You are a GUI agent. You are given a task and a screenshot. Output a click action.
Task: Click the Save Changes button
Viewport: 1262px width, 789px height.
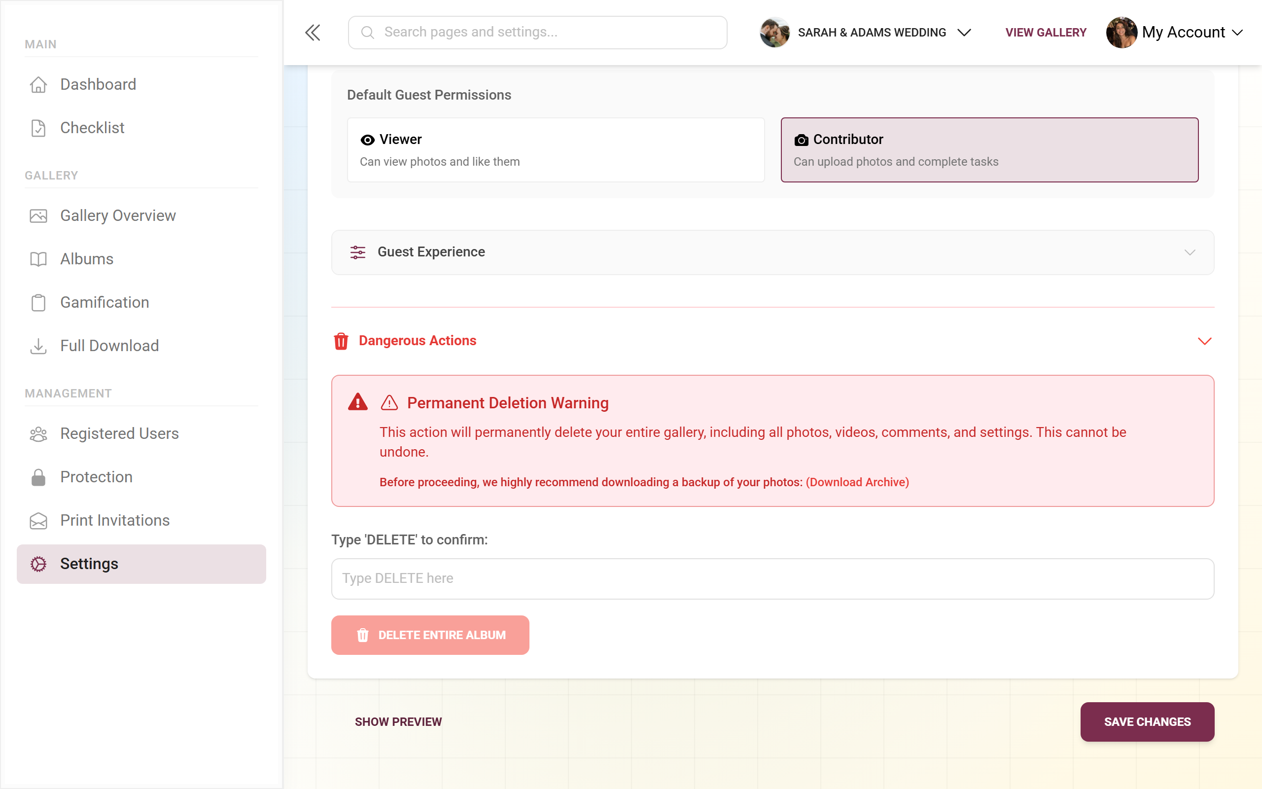point(1147,721)
